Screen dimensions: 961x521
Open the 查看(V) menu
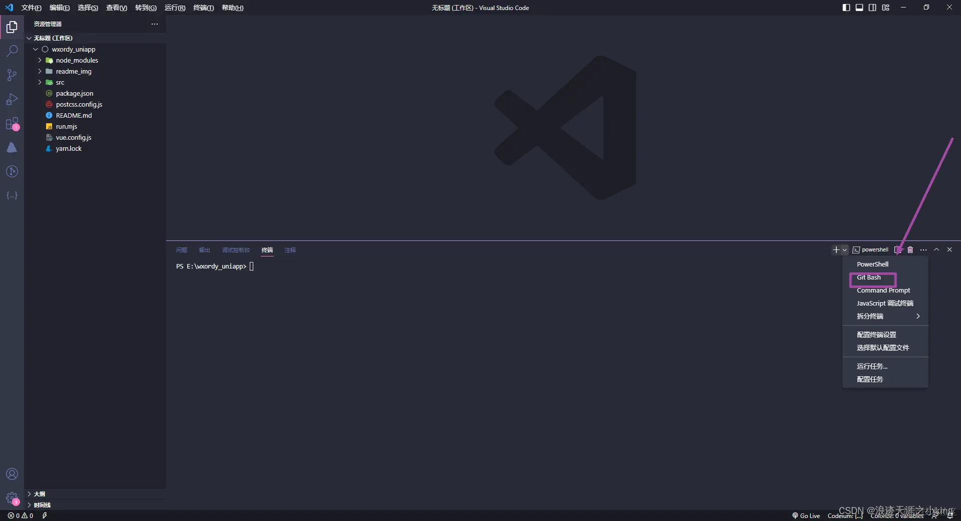click(116, 8)
